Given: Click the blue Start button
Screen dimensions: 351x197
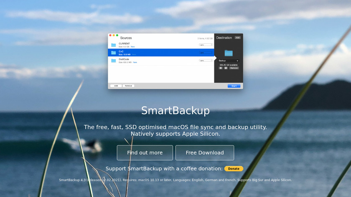Looking at the screenshot, I should tap(234, 86).
